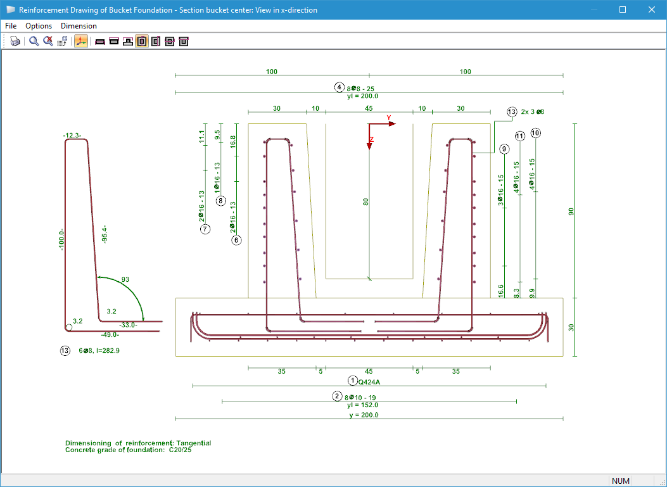Click position marker 11 circle
The image size is (667, 487).
coord(520,136)
